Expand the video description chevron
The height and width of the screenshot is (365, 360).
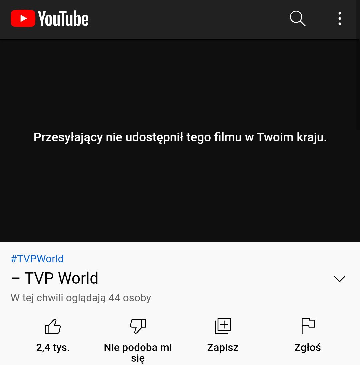point(339,279)
